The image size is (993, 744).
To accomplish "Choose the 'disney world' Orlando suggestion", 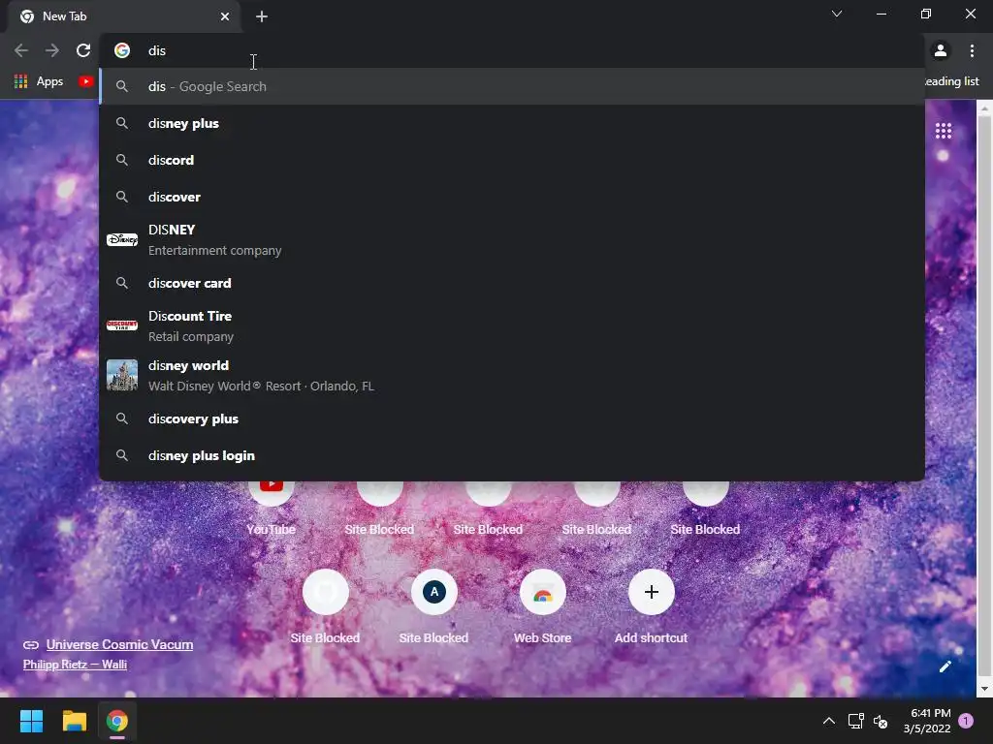I will pyautogui.click(x=512, y=375).
